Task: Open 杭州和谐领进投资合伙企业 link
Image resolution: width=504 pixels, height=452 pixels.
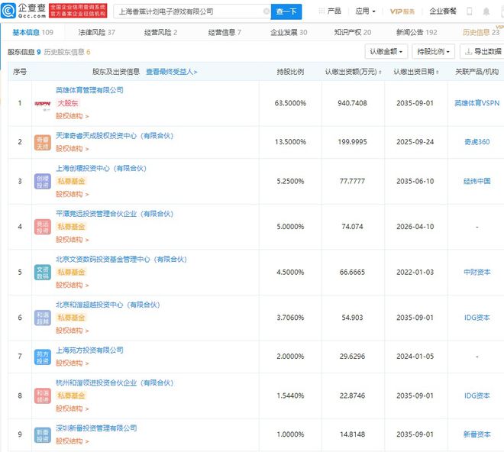Action: coord(115,383)
